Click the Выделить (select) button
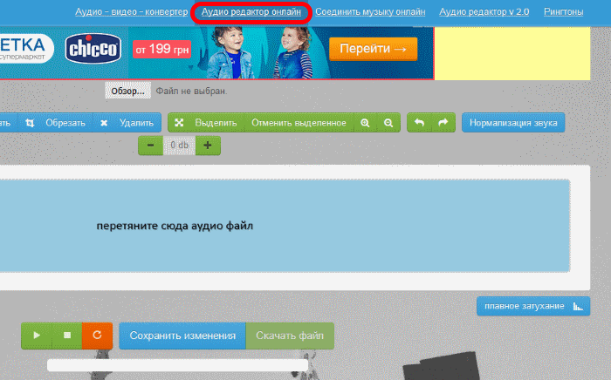The image size is (611, 380). coord(205,123)
